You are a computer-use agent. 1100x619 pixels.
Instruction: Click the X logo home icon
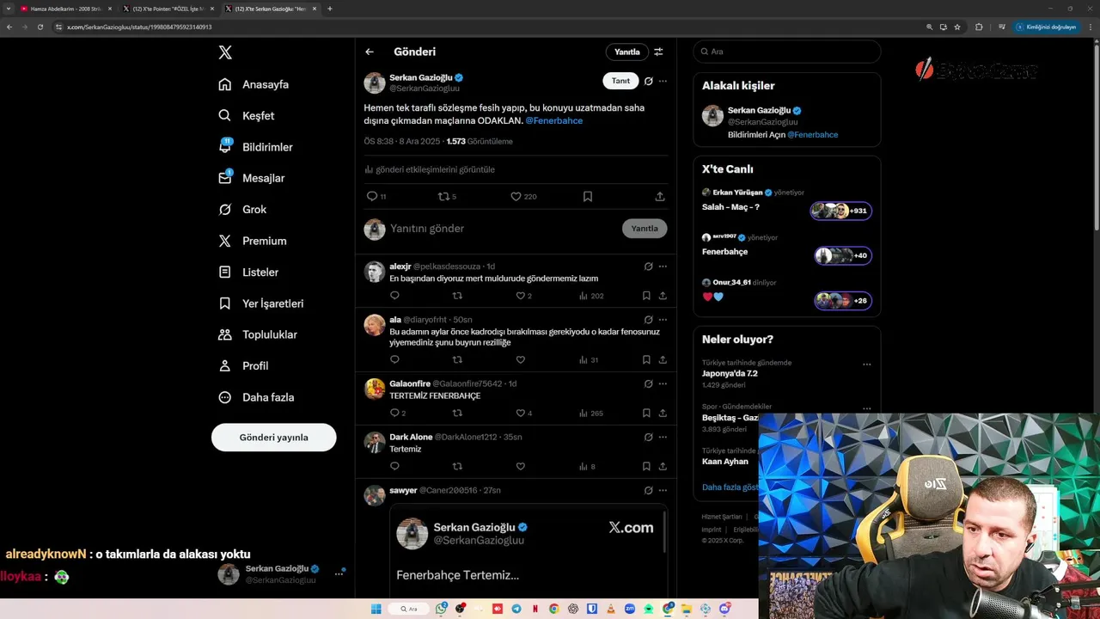[x=225, y=52]
